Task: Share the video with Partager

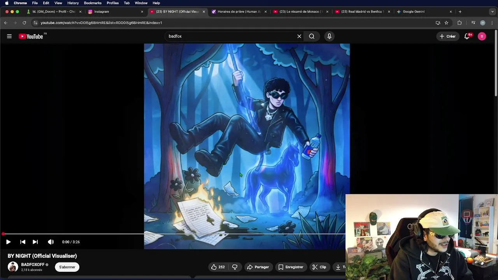Action: click(258, 267)
